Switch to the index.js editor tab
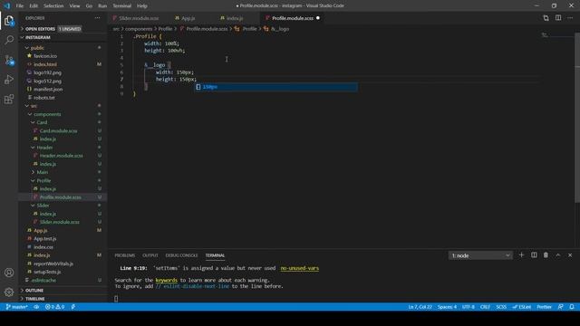This screenshot has height=326, width=580. 235,18
